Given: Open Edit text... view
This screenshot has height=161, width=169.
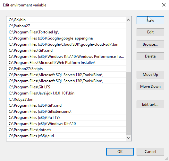Looking at the screenshot, I should pyautogui.click(x=150, y=104).
